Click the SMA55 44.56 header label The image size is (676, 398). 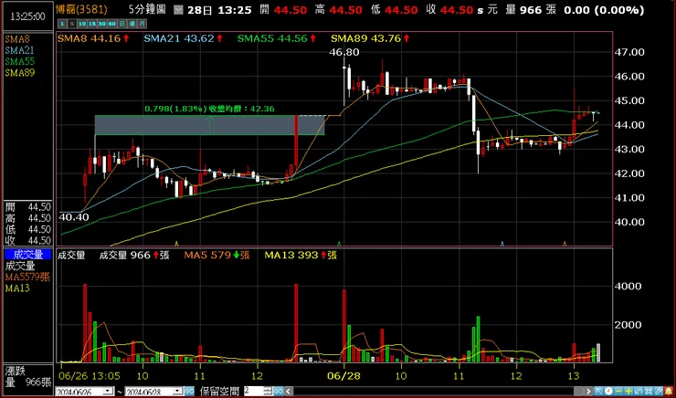tap(272, 38)
